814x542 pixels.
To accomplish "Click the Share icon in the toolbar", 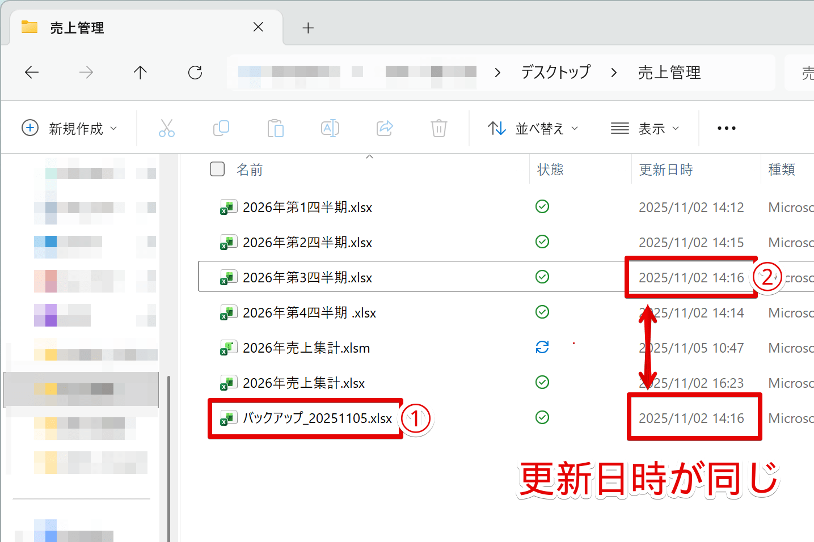I will click(x=385, y=128).
